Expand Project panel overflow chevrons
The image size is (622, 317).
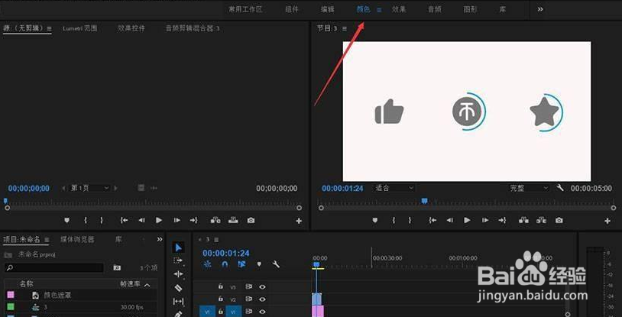tap(160, 239)
